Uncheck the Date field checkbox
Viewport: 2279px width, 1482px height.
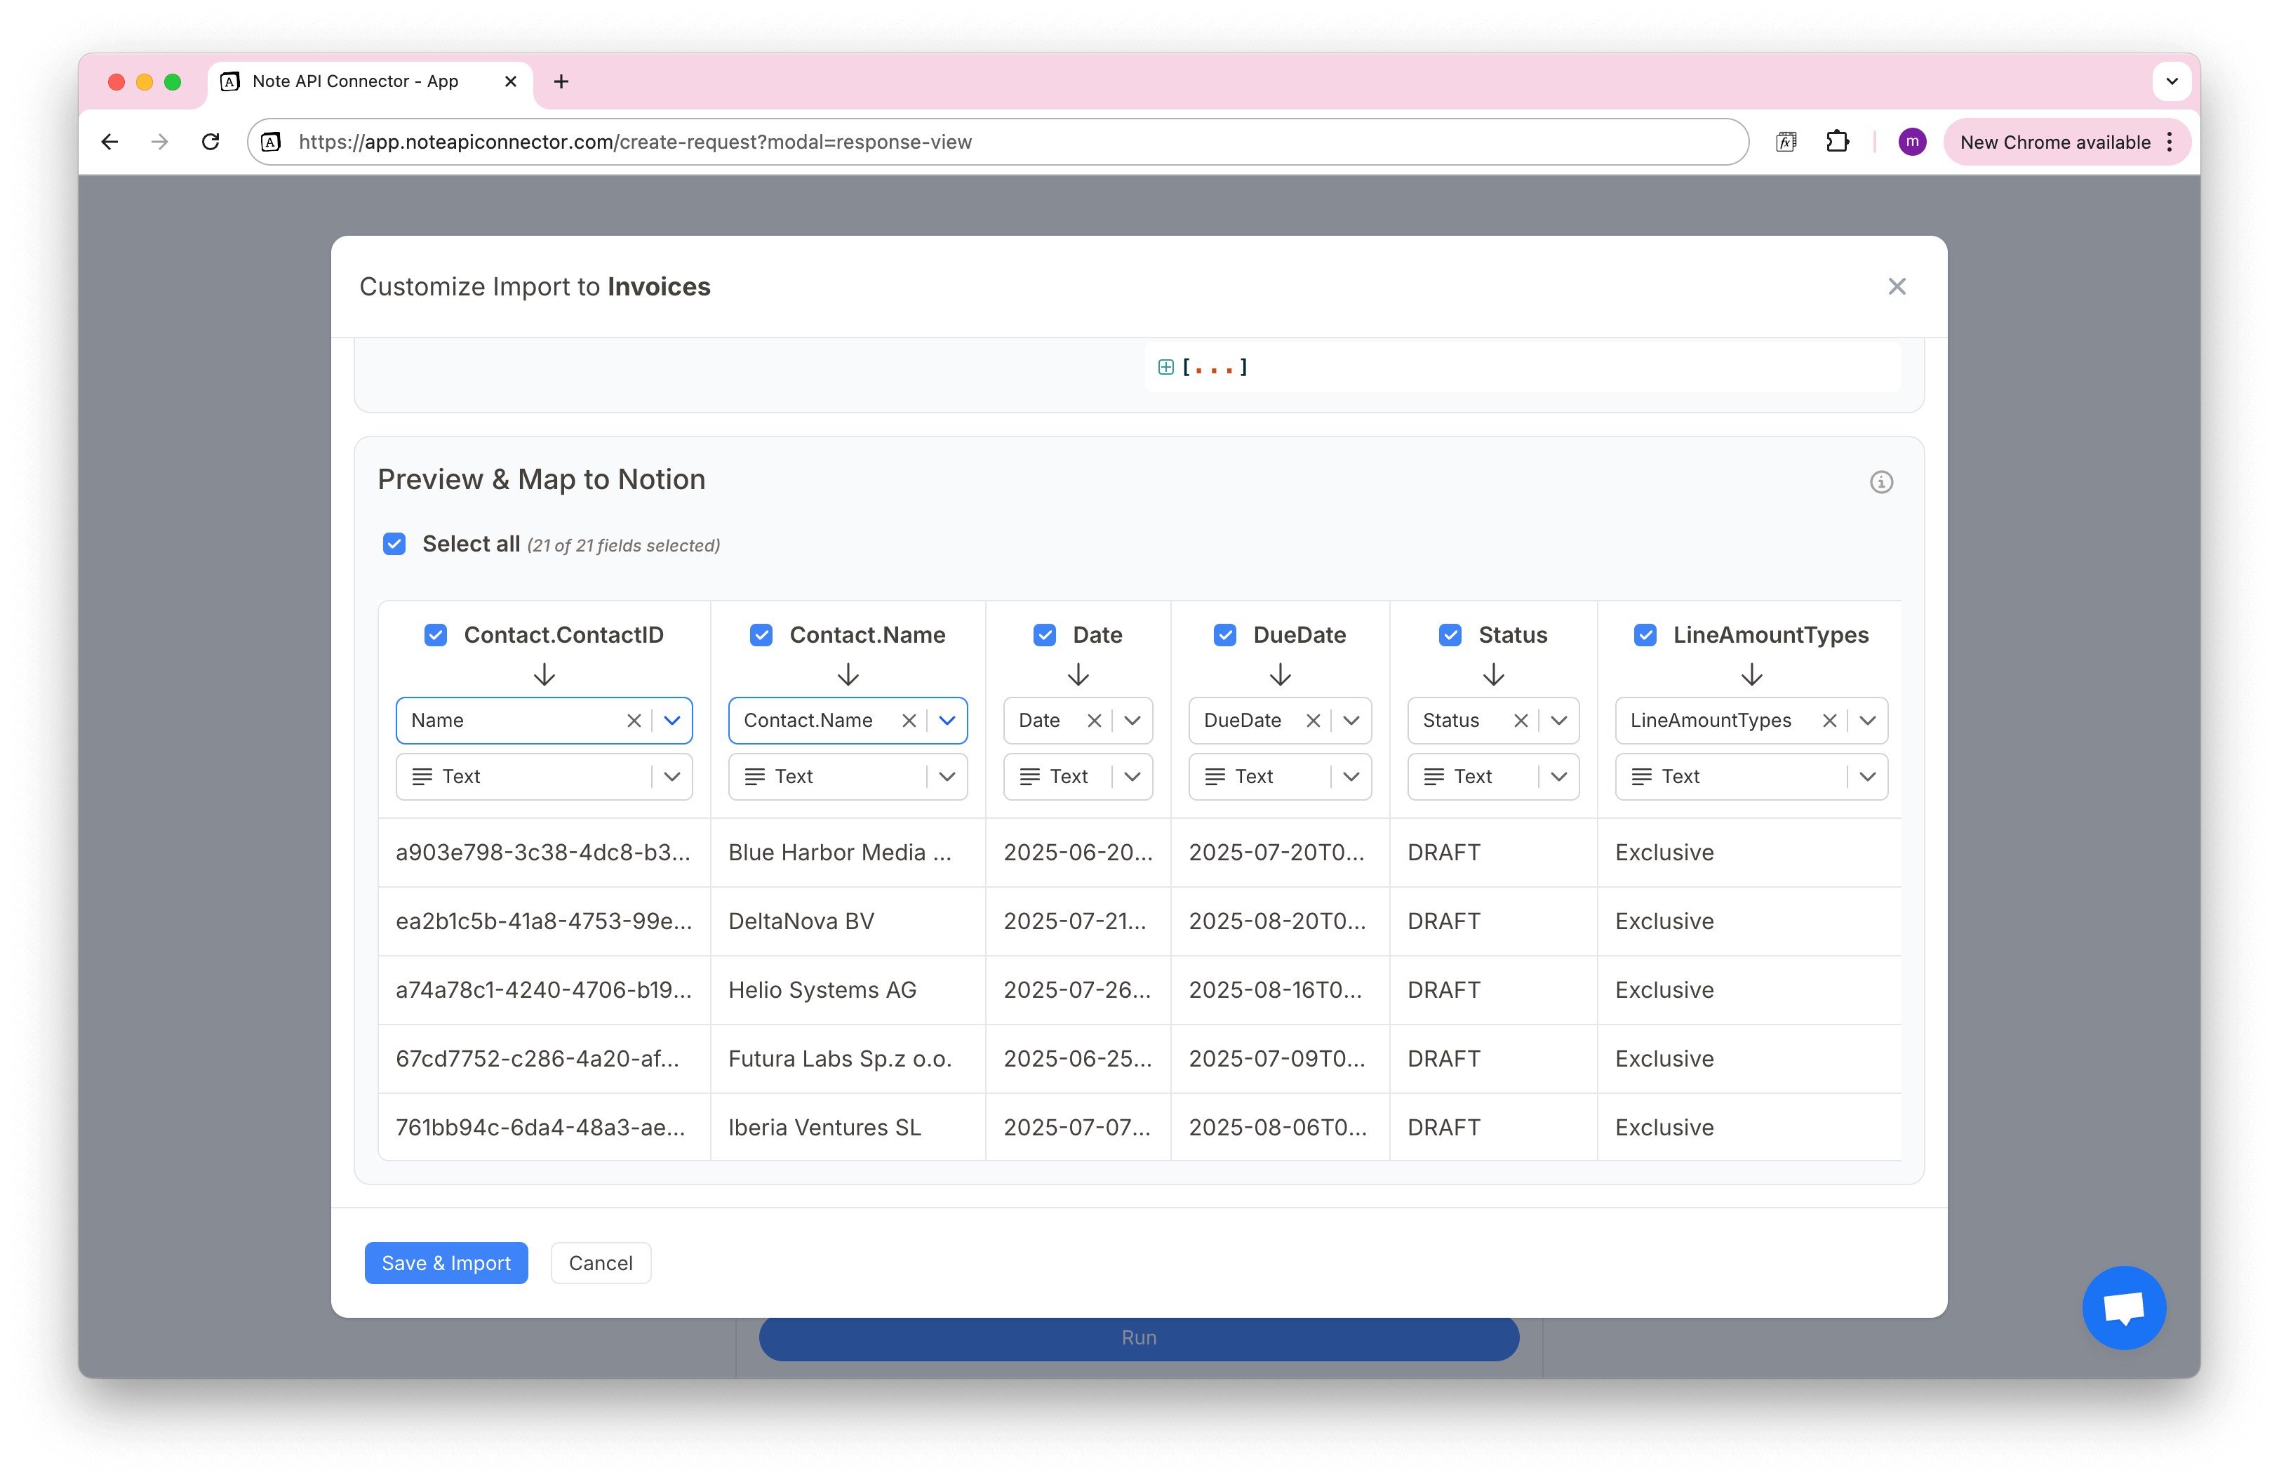[1044, 635]
